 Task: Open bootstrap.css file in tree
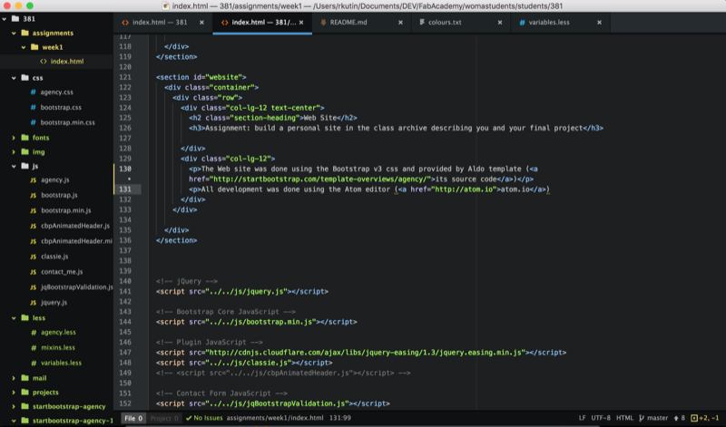click(61, 108)
